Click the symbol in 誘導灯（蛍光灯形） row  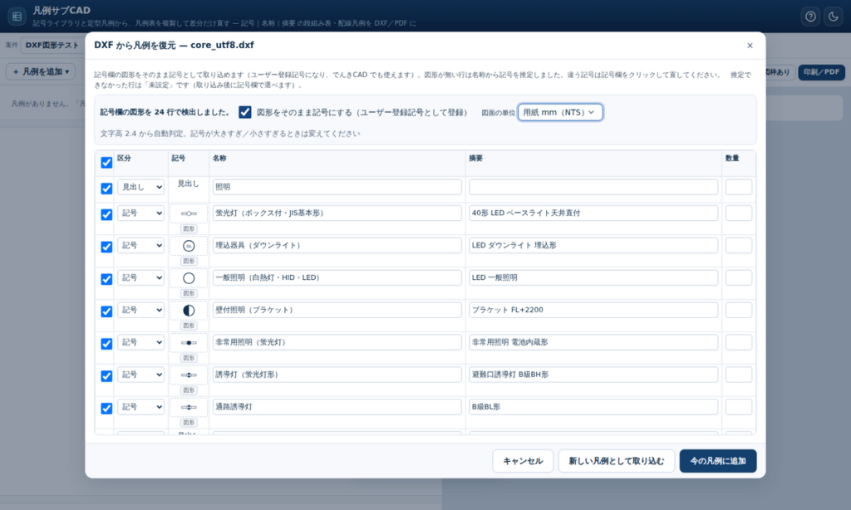189,375
